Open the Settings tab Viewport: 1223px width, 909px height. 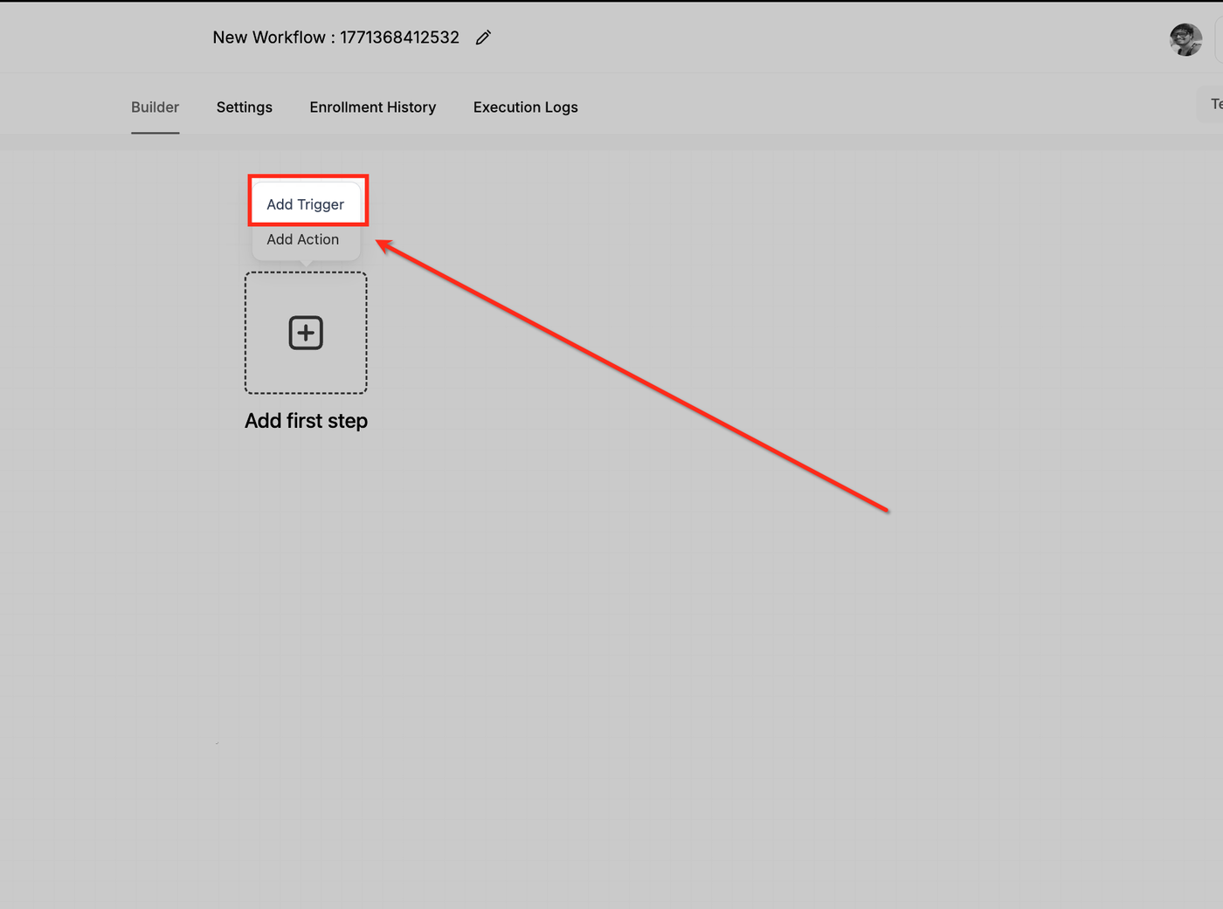coord(245,107)
